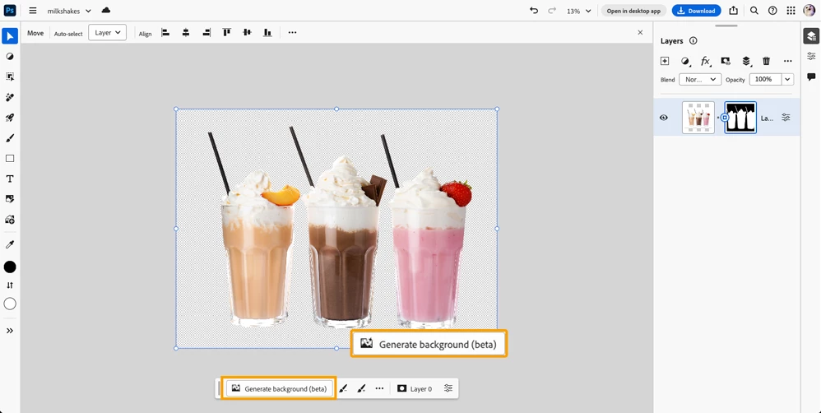Open the properties adjustments panel in right rail
The height and width of the screenshot is (413, 821).
811,56
